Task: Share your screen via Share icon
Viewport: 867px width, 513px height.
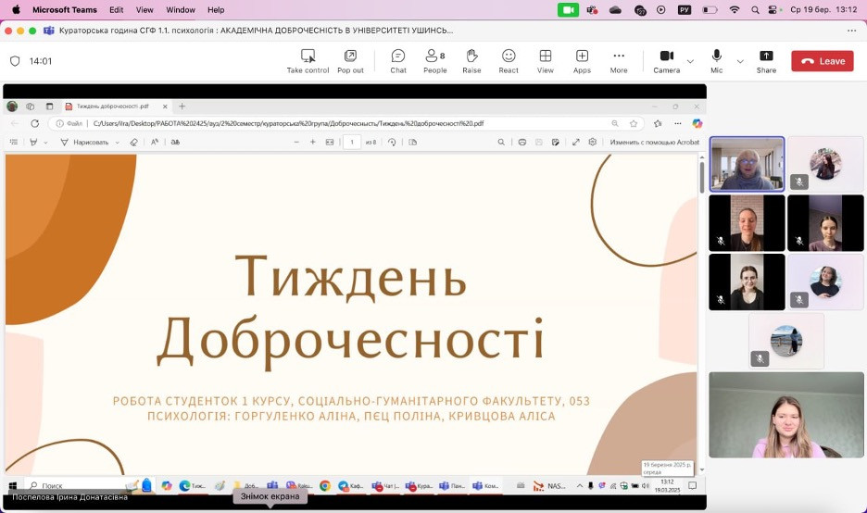Action: click(766, 61)
